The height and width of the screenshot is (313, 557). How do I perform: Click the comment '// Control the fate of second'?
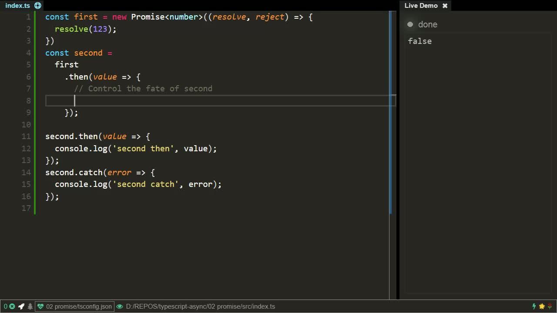143,89
